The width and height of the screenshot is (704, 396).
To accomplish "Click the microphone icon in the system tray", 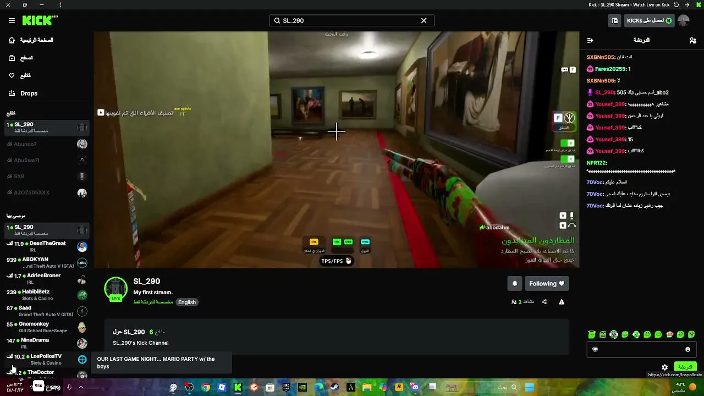I will (x=69, y=387).
